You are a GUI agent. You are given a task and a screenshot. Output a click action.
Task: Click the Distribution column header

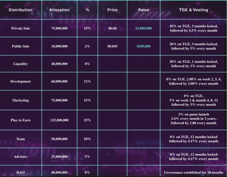tap(21, 10)
